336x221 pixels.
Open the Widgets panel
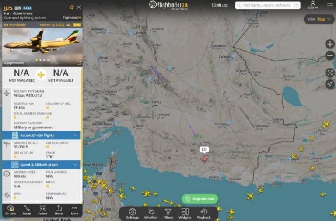pyautogui.click(x=185, y=214)
